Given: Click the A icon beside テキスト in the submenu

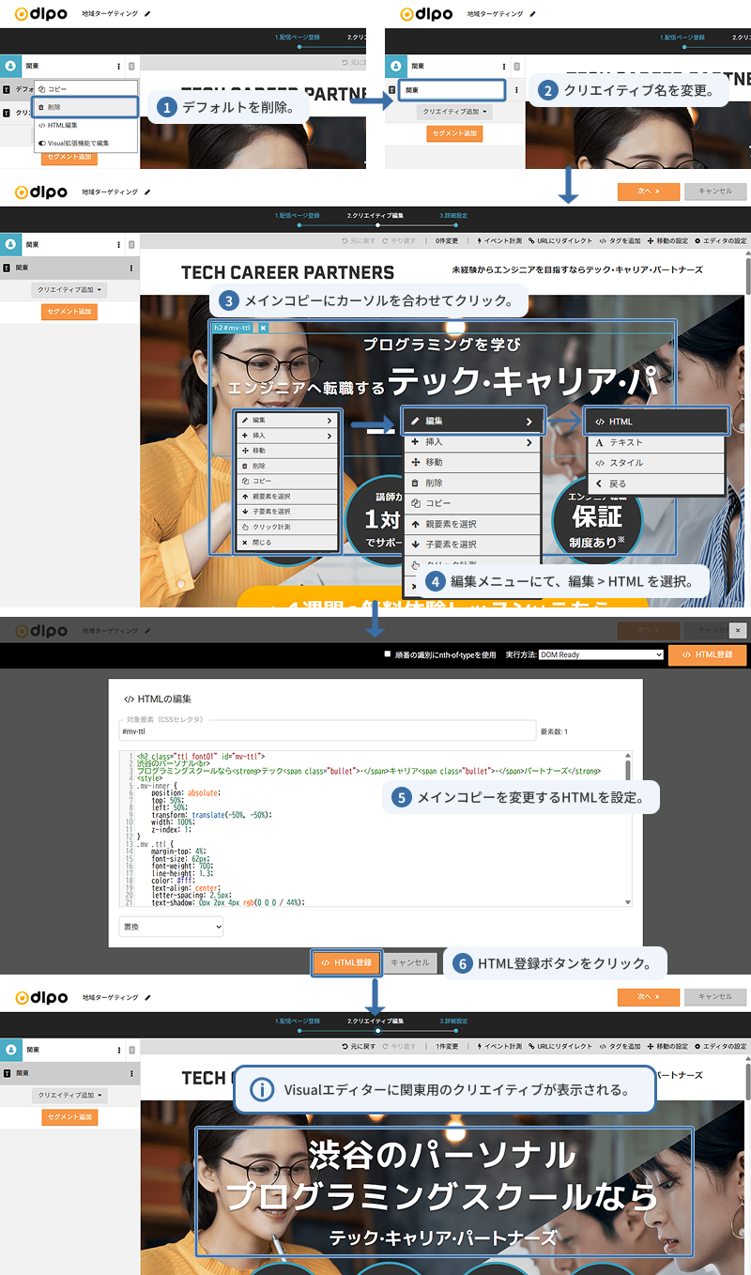Looking at the screenshot, I should click(x=599, y=442).
